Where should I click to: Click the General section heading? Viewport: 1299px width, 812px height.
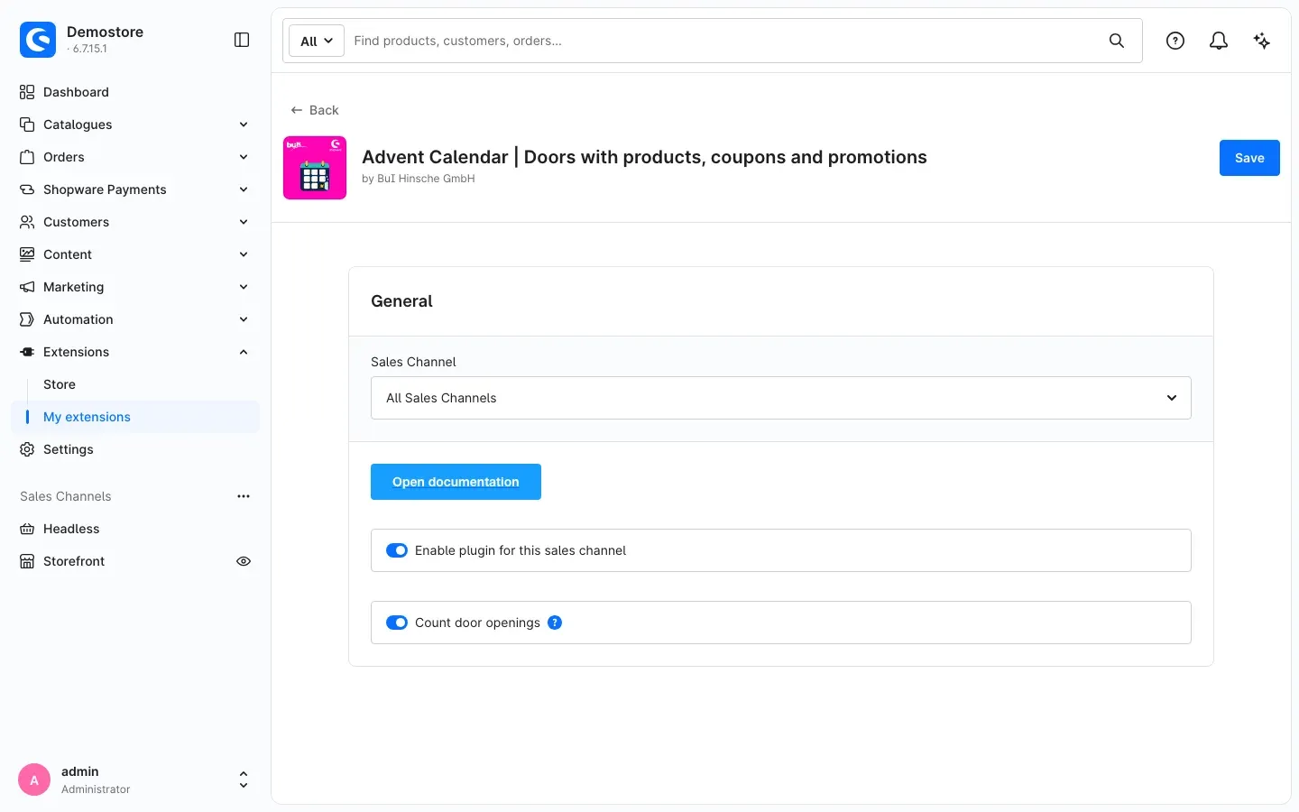pos(401,301)
